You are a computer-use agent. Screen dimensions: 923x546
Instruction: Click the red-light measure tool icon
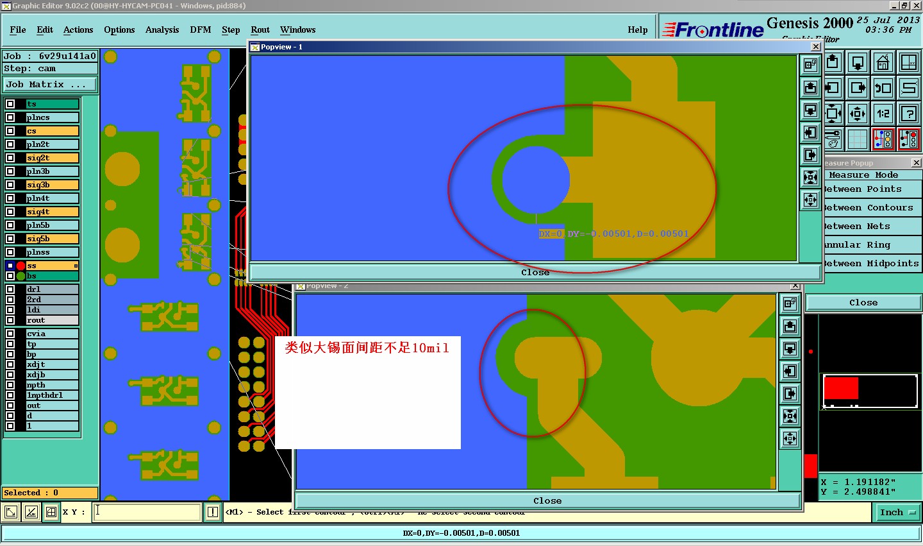click(909, 139)
